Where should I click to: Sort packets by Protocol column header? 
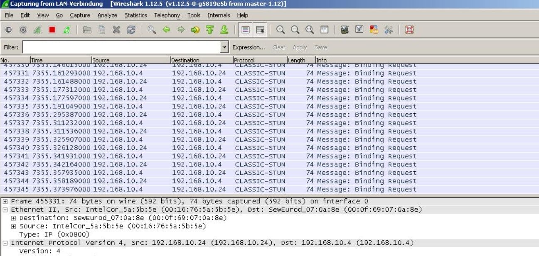pyautogui.click(x=260, y=60)
